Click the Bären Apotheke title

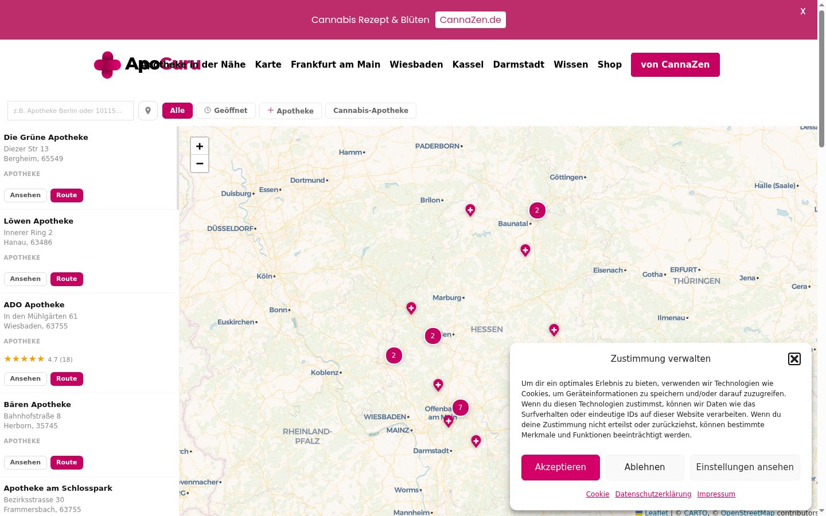pos(37,405)
